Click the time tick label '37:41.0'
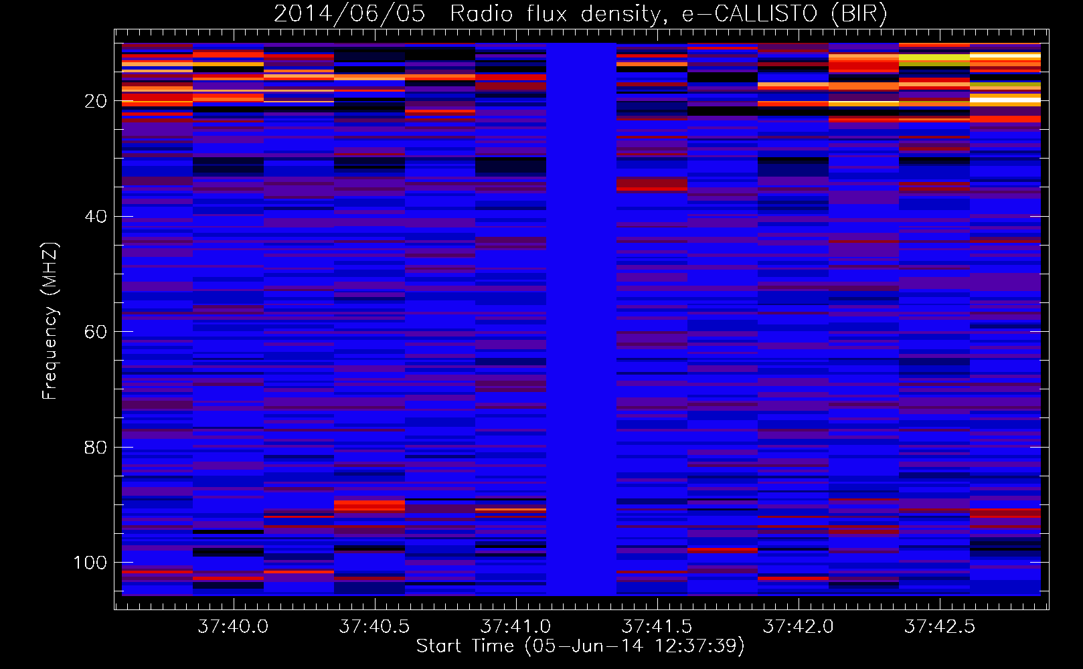 515,626
